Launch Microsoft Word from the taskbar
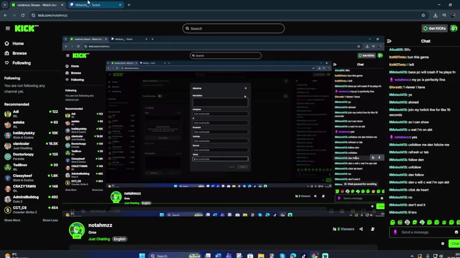 (218, 256)
